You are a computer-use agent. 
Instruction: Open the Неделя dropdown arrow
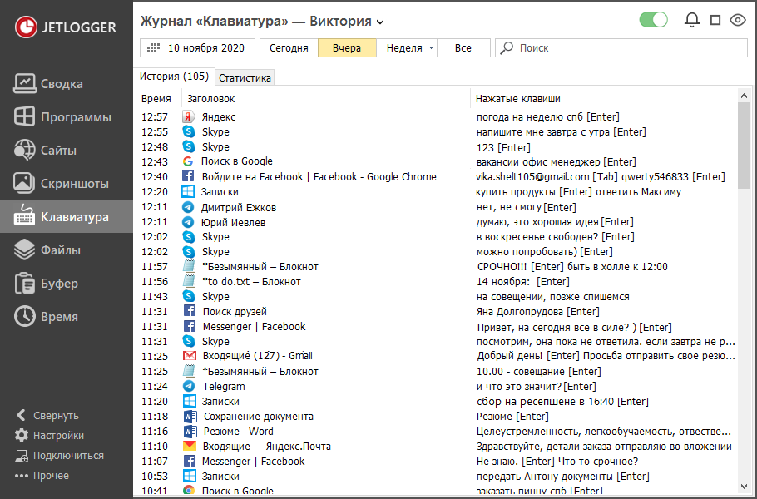pos(432,48)
